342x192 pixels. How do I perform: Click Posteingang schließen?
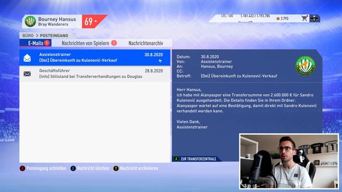tap(46, 169)
